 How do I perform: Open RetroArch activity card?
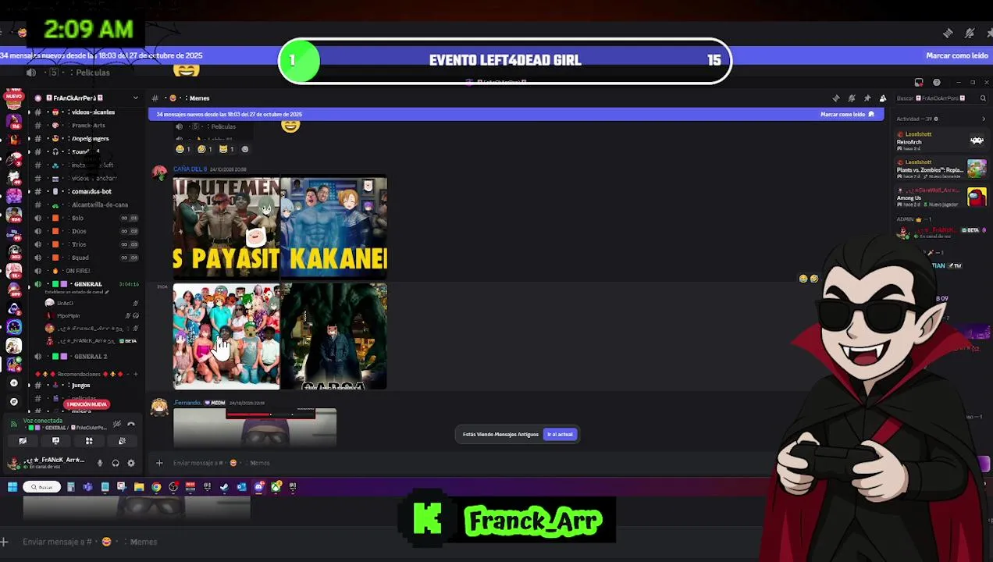(941, 140)
